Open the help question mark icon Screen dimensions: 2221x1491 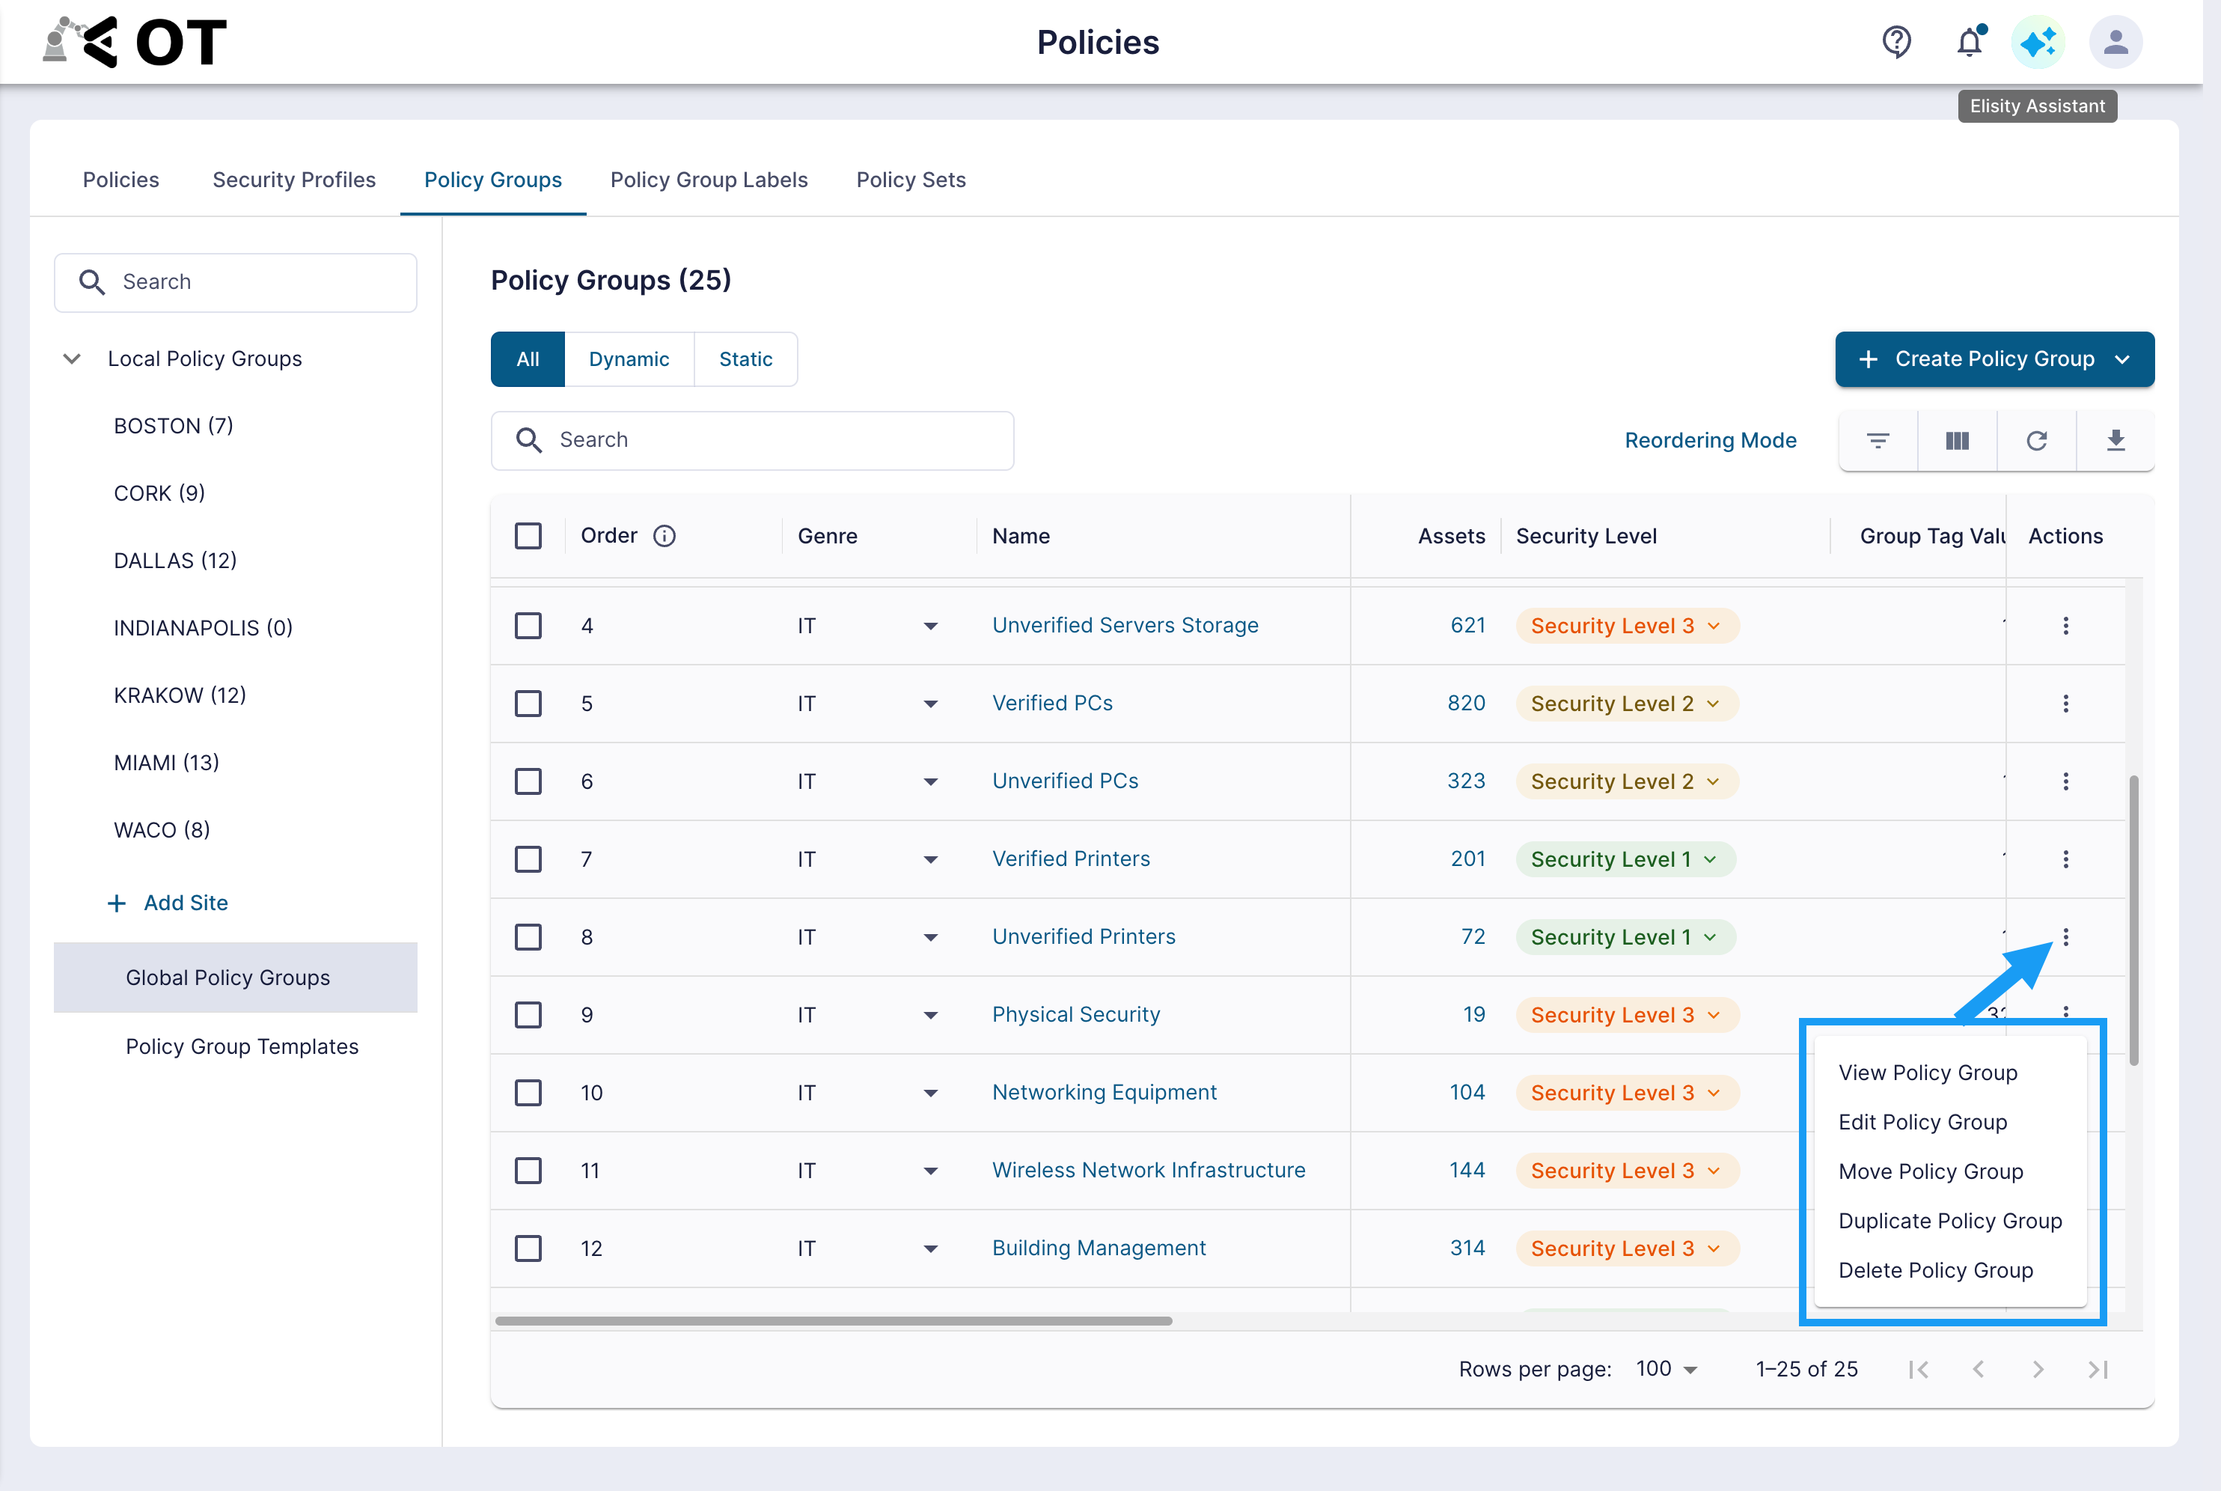(x=1896, y=42)
